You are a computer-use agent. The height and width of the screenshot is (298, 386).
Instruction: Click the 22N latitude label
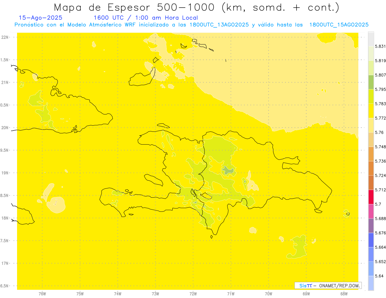click(x=5, y=37)
